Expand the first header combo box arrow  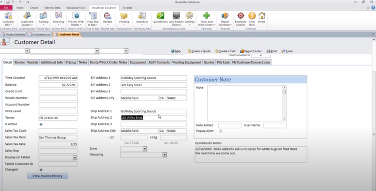[x=27, y=51]
